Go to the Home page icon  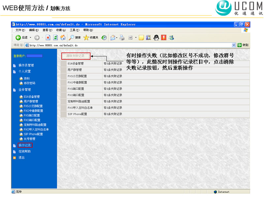(x=63, y=38)
